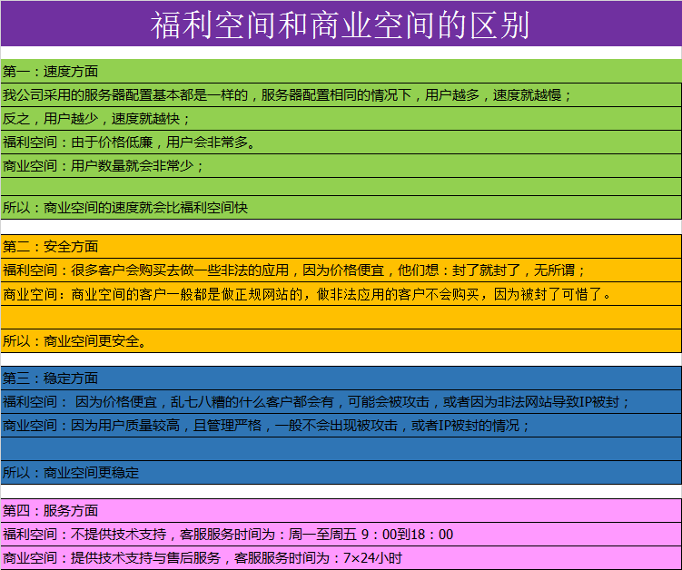Select the row 反之，用户越少，速度就越快
Screen dimensions: 682x570
(x=96, y=119)
